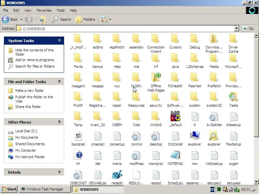The image size is (259, 194).
Task: Click Search for files or folders
Action: (x=35, y=66)
